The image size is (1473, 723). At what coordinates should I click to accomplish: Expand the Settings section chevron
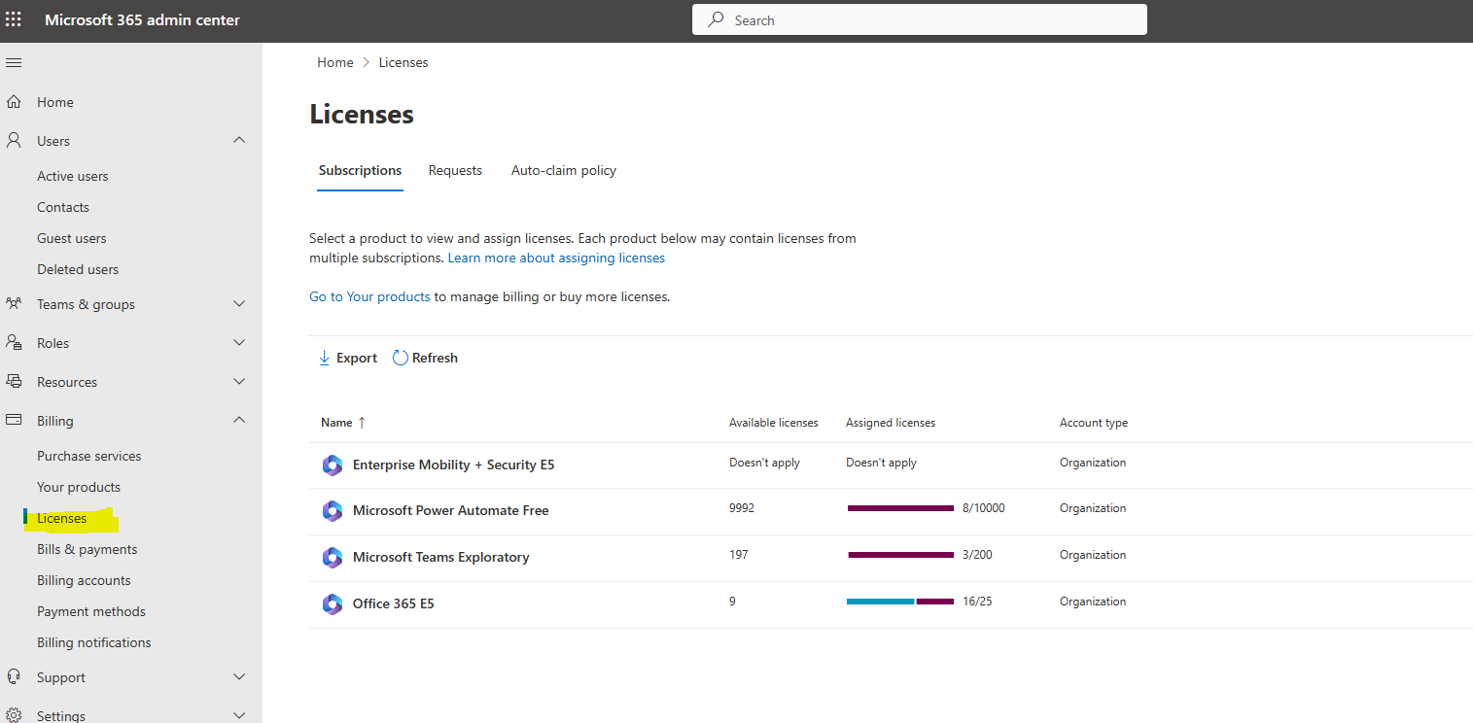[x=239, y=715]
